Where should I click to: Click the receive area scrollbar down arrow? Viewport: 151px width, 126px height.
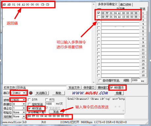pyautogui.click(x=93, y=82)
